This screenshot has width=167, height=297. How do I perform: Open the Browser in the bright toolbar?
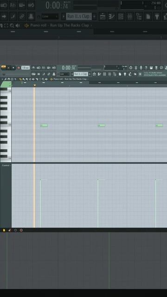tap(115, 74)
